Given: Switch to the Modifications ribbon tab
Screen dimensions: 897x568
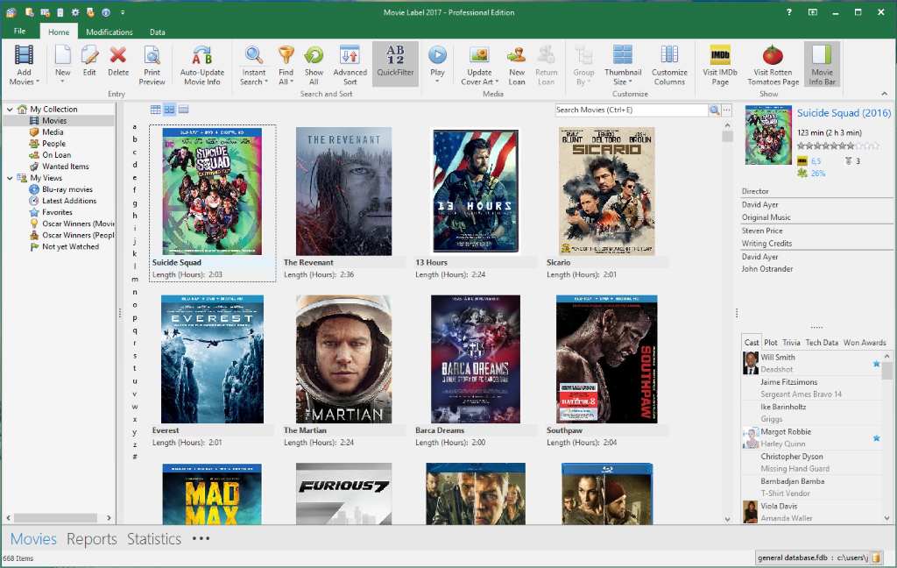Looking at the screenshot, I should tap(109, 32).
